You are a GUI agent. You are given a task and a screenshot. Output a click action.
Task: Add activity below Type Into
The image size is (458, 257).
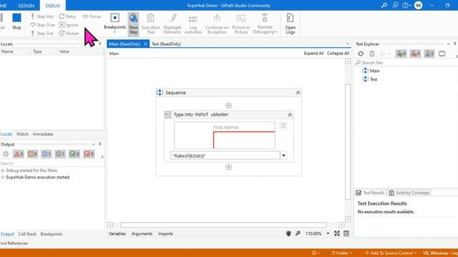point(228,167)
